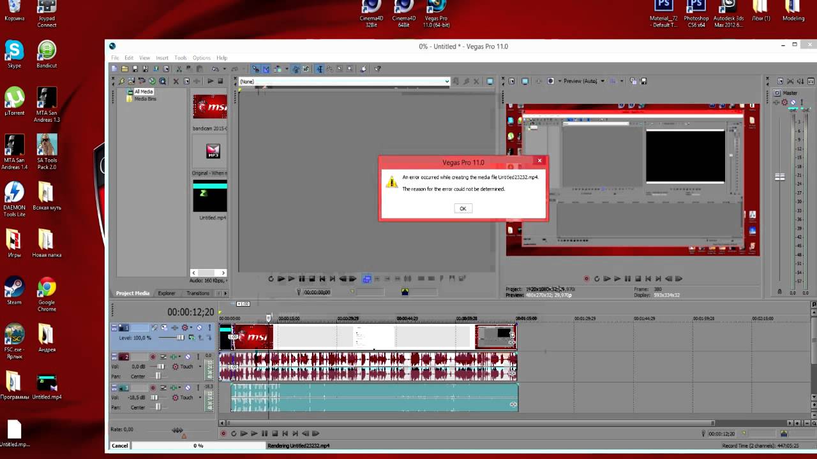
Task: Click Video Preview on External Monitor icon
Action: pyautogui.click(x=525, y=81)
